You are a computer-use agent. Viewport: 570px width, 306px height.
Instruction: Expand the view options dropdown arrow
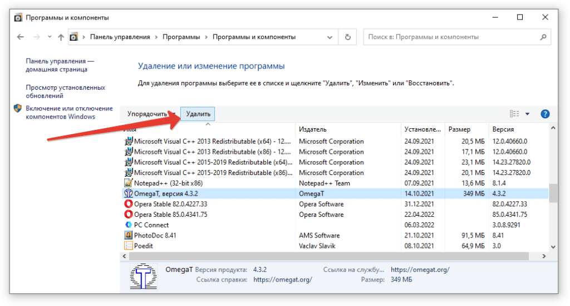click(528, 114)
